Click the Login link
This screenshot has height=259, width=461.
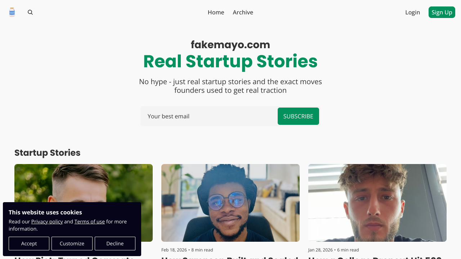[412, 12]
